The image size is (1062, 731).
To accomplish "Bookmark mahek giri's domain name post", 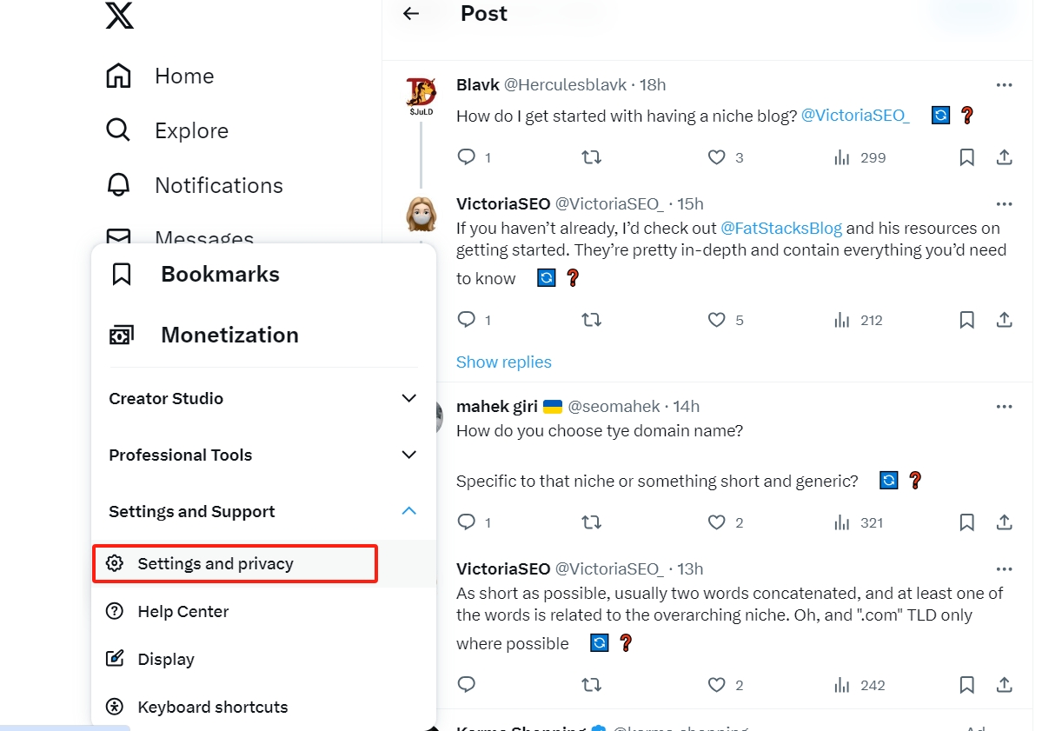I will coord(966,522).
